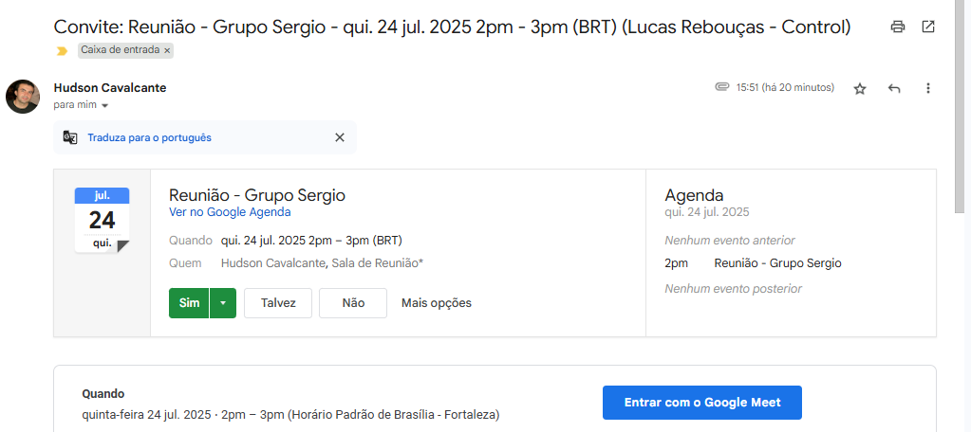Print this email with the printer icon

898,27
